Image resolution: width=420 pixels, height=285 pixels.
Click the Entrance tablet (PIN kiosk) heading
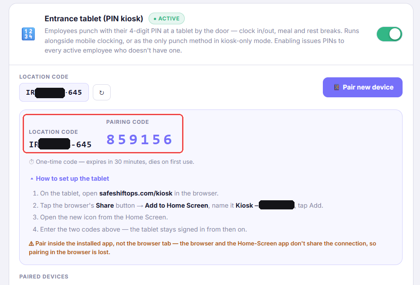click(x=94, y=19)
